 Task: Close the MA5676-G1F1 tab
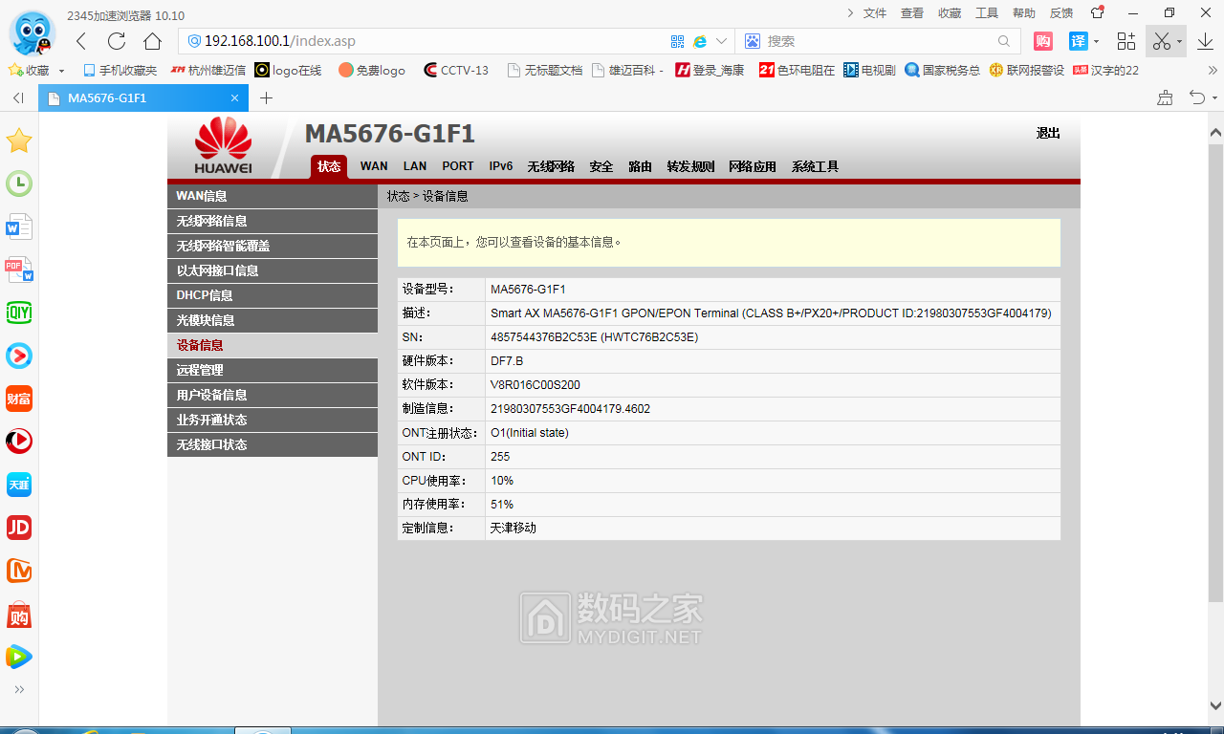[235, 97]
